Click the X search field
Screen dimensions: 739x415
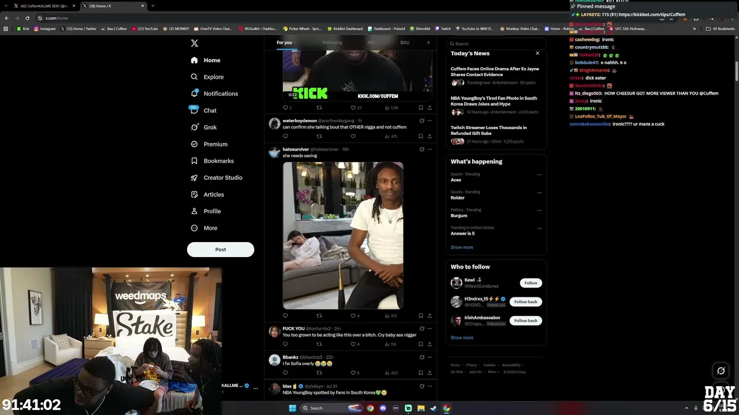(497, 43)
